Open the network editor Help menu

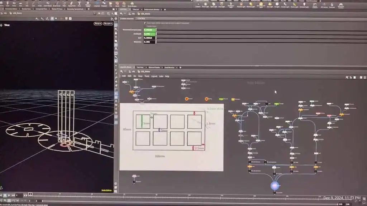coord(167,76)
